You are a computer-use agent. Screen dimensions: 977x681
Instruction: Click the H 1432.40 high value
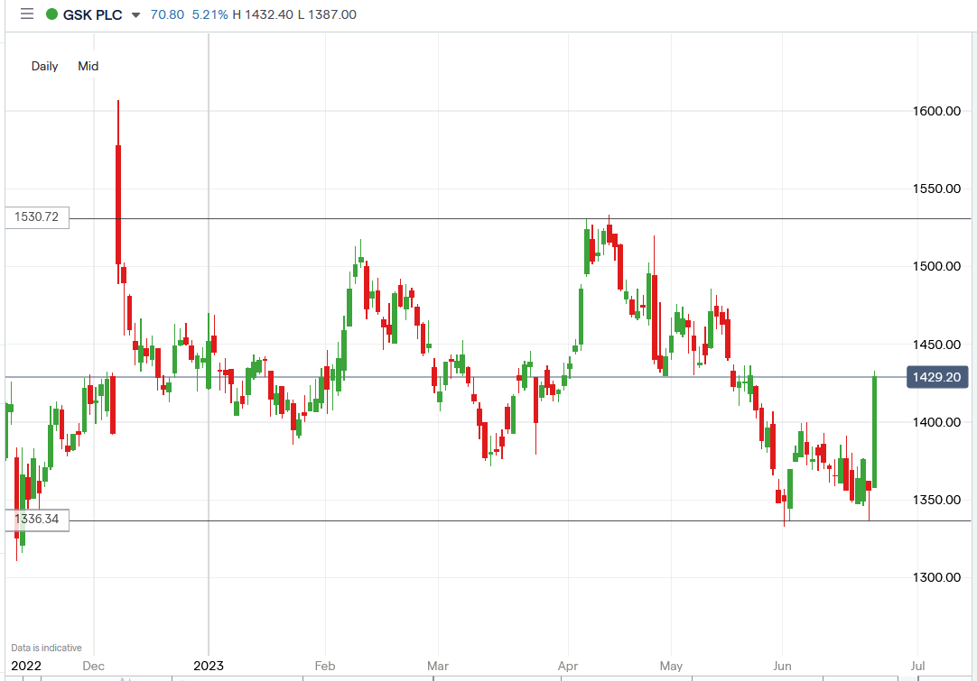point(263,14)
